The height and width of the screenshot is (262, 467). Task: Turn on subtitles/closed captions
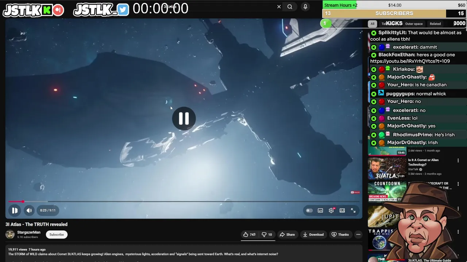click(320, 210)
